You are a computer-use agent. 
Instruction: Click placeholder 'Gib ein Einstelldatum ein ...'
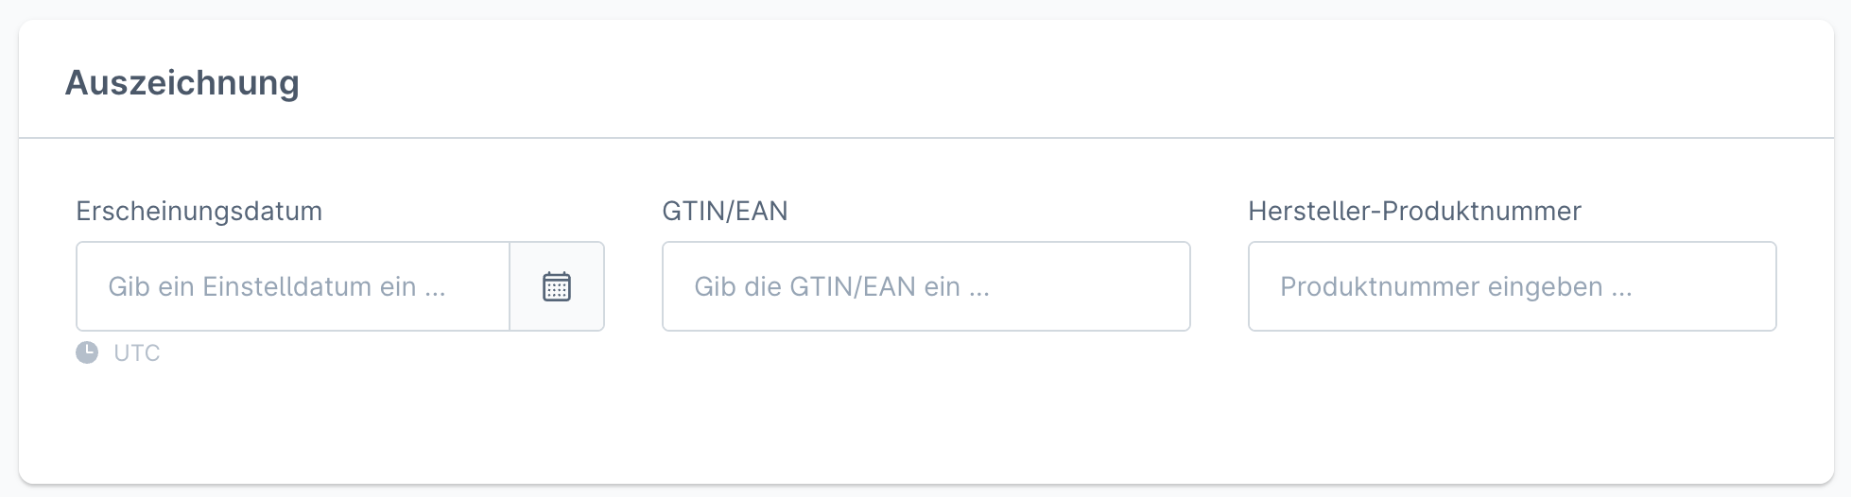coord(276,286)
